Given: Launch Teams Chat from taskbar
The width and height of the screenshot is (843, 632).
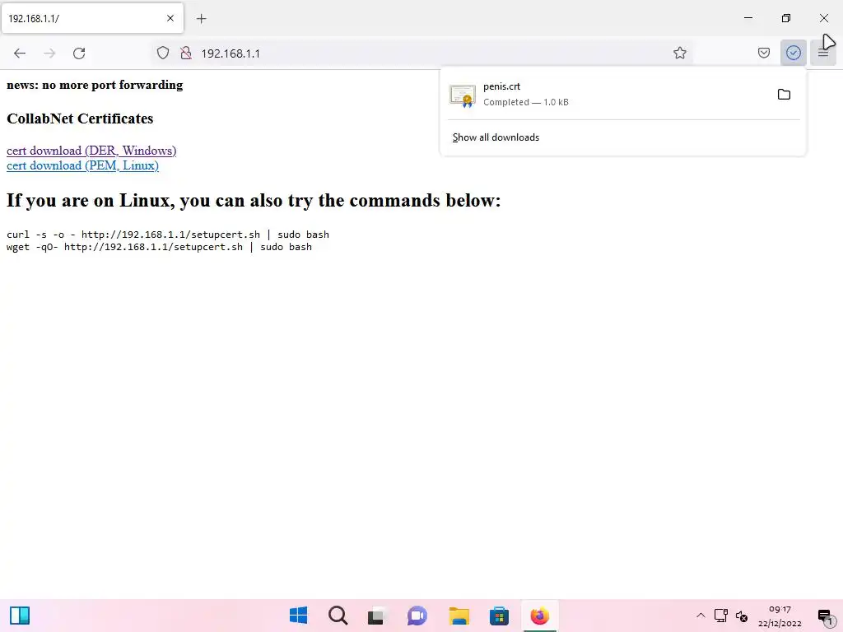Looking at the screenshot, I should [x=417, y=616].
